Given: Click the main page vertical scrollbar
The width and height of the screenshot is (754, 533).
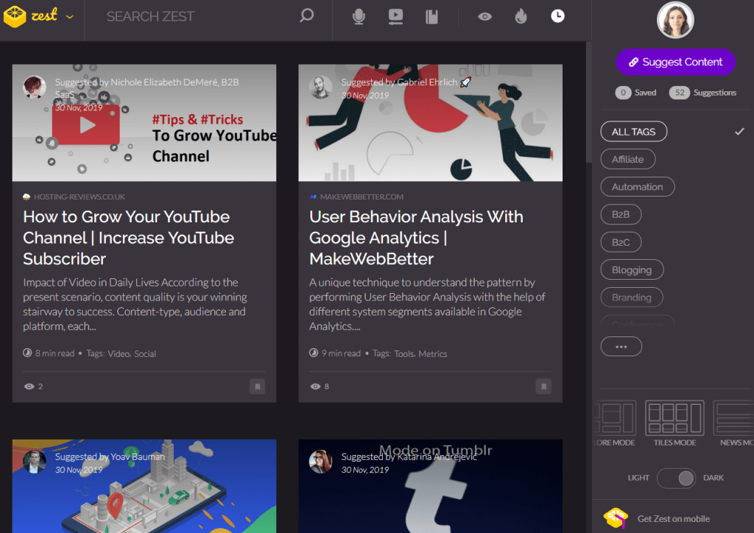Looking at the screenshot, I should point(588,103).
